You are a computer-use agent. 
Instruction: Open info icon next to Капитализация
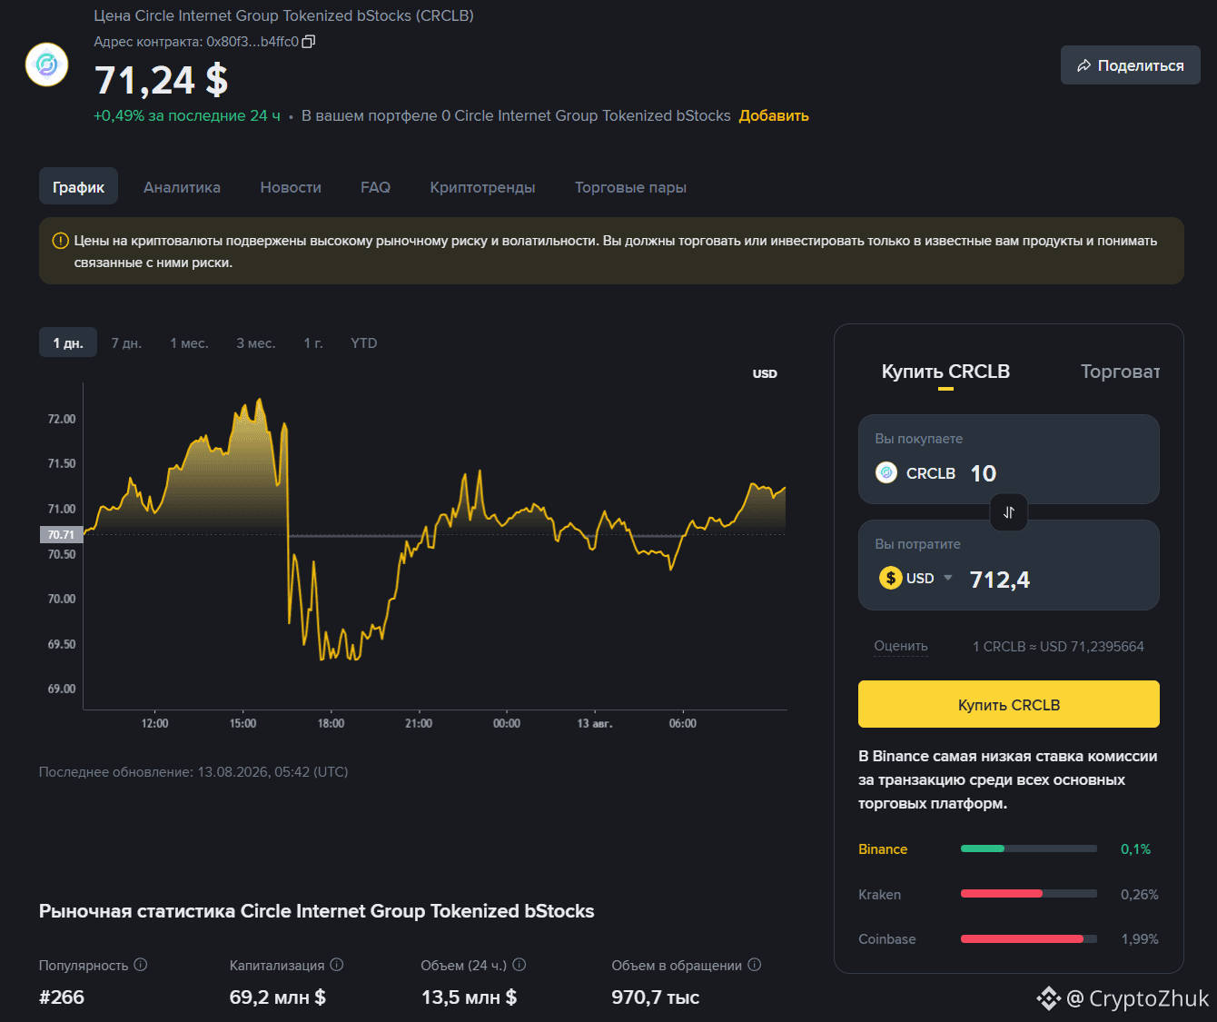pos(337,965)
